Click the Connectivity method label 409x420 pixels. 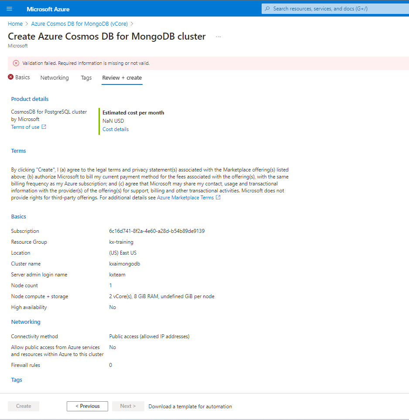click(x=34, y=336)
